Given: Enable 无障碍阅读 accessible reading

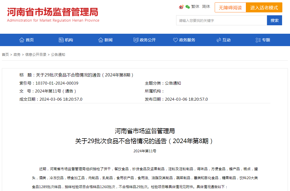Looking at the screenshot, I should coord(230,8).
